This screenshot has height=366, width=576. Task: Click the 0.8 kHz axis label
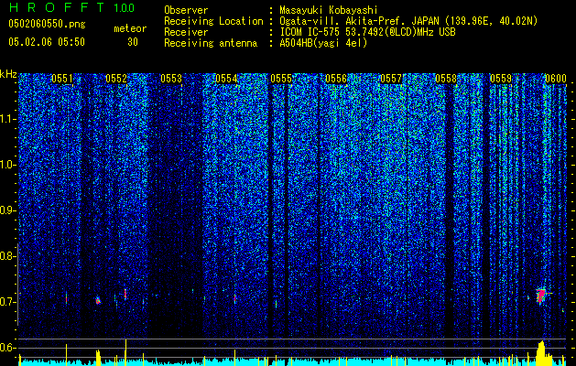pos(6,256)
